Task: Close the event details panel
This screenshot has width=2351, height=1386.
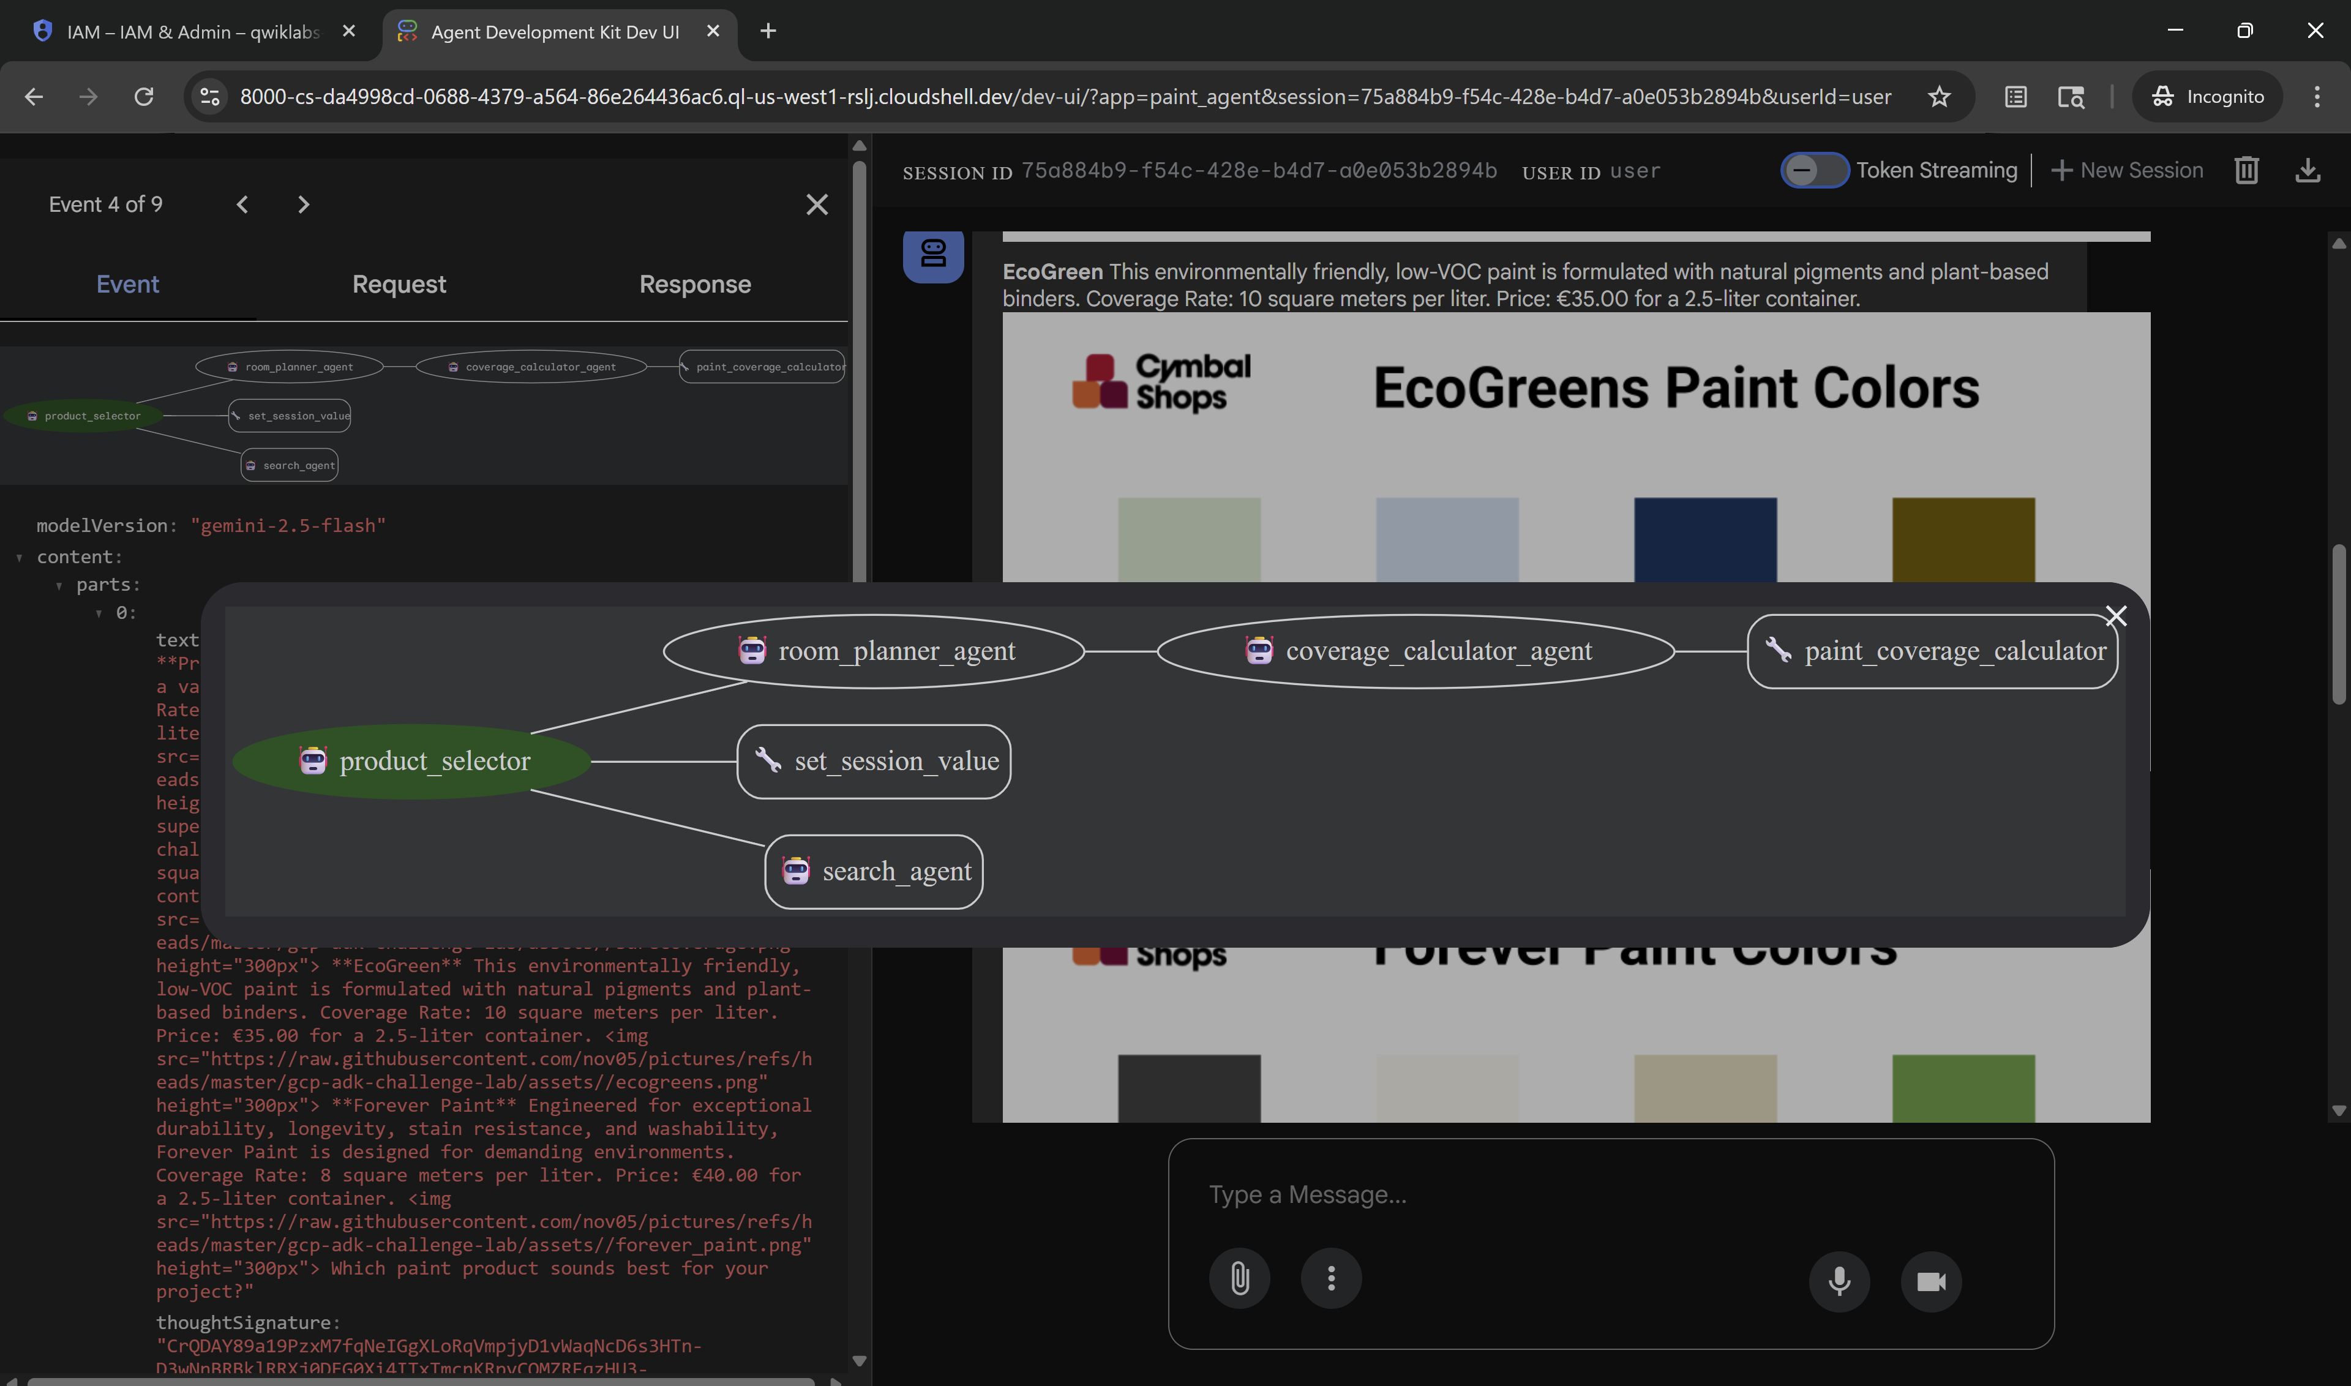Action: coord(817,204)
